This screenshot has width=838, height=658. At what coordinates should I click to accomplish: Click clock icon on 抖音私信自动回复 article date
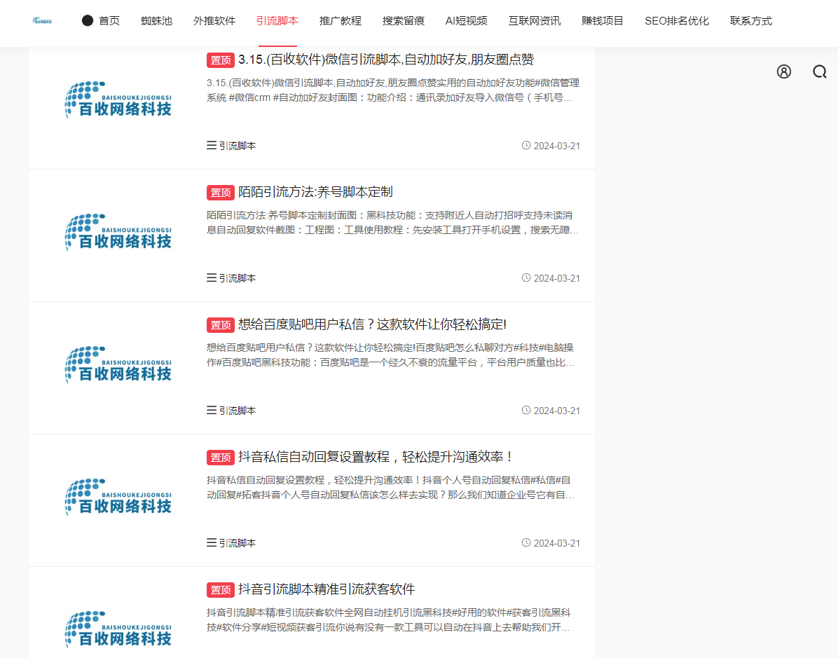coord(526,542)
